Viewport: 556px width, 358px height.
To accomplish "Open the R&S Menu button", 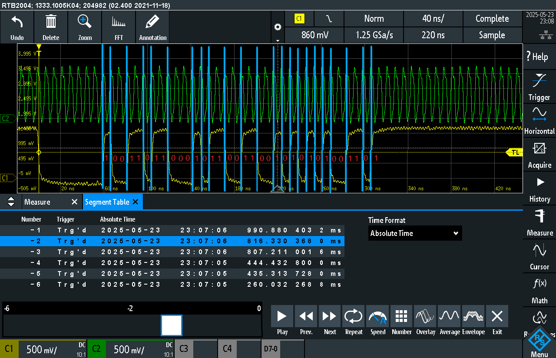I will click(539, 342).
